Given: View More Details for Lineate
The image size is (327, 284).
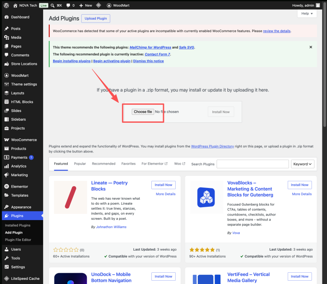Looking at the screenshot, I should 166,194.
